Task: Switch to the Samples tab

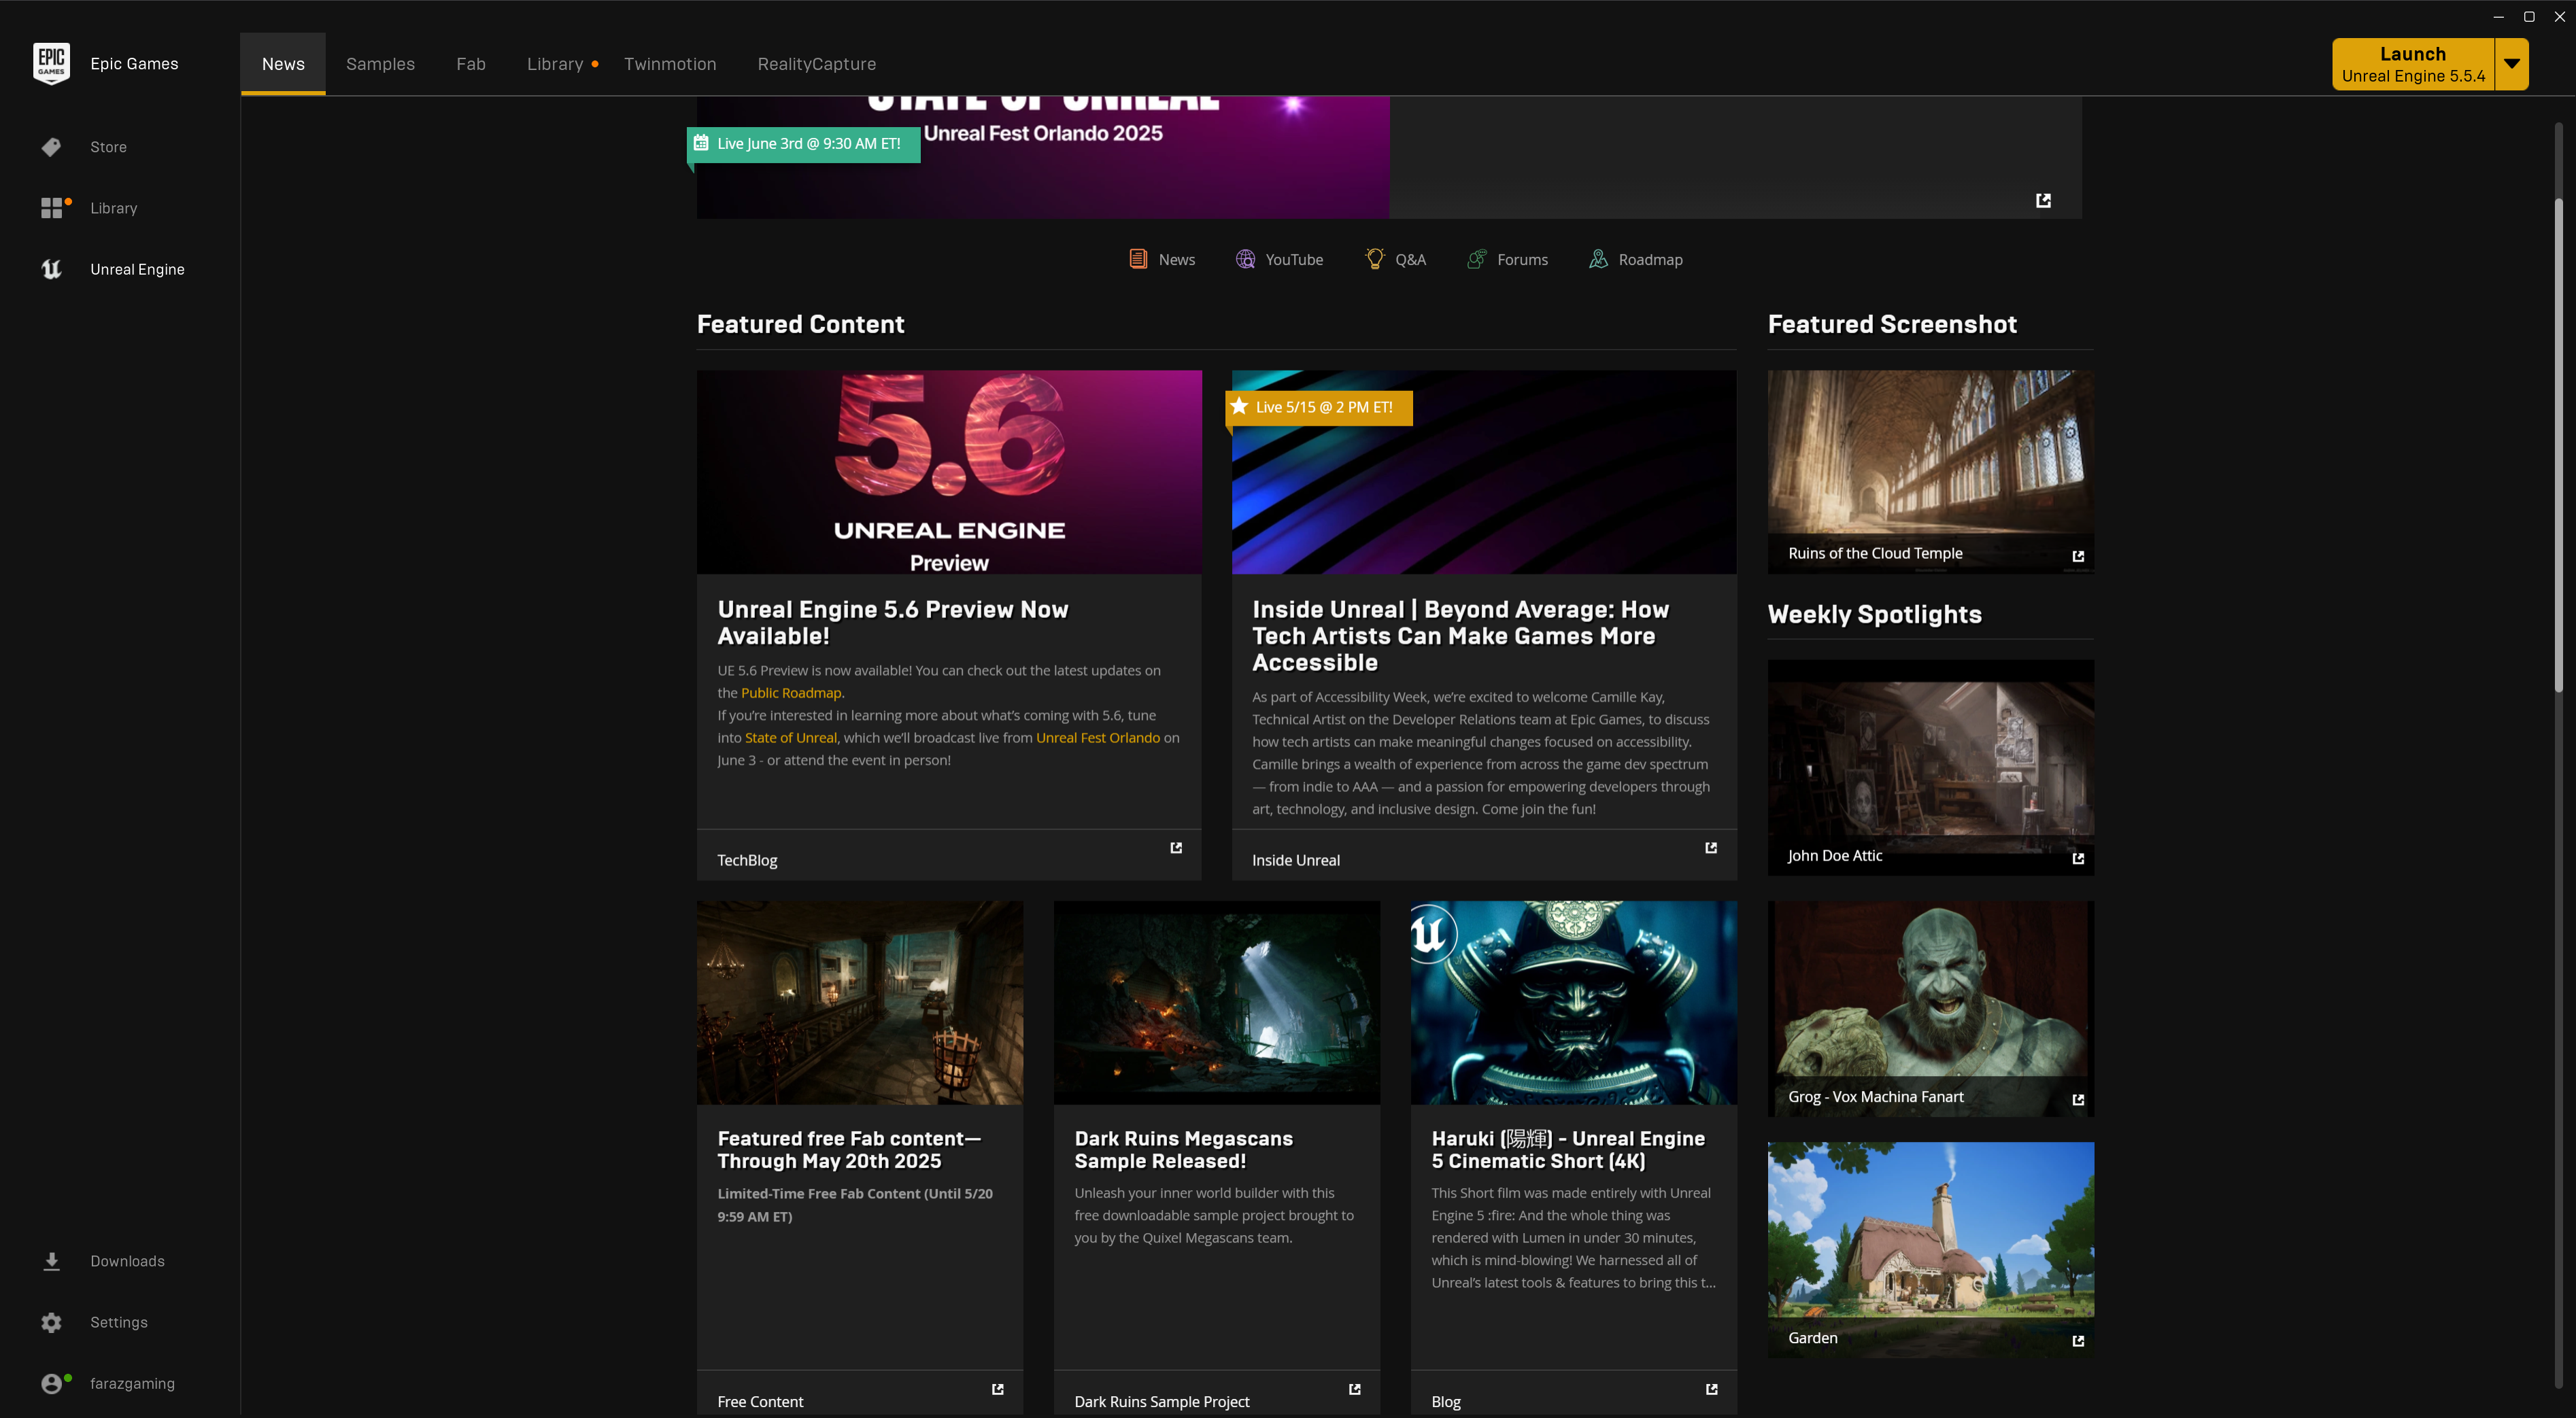Action: 380,64
